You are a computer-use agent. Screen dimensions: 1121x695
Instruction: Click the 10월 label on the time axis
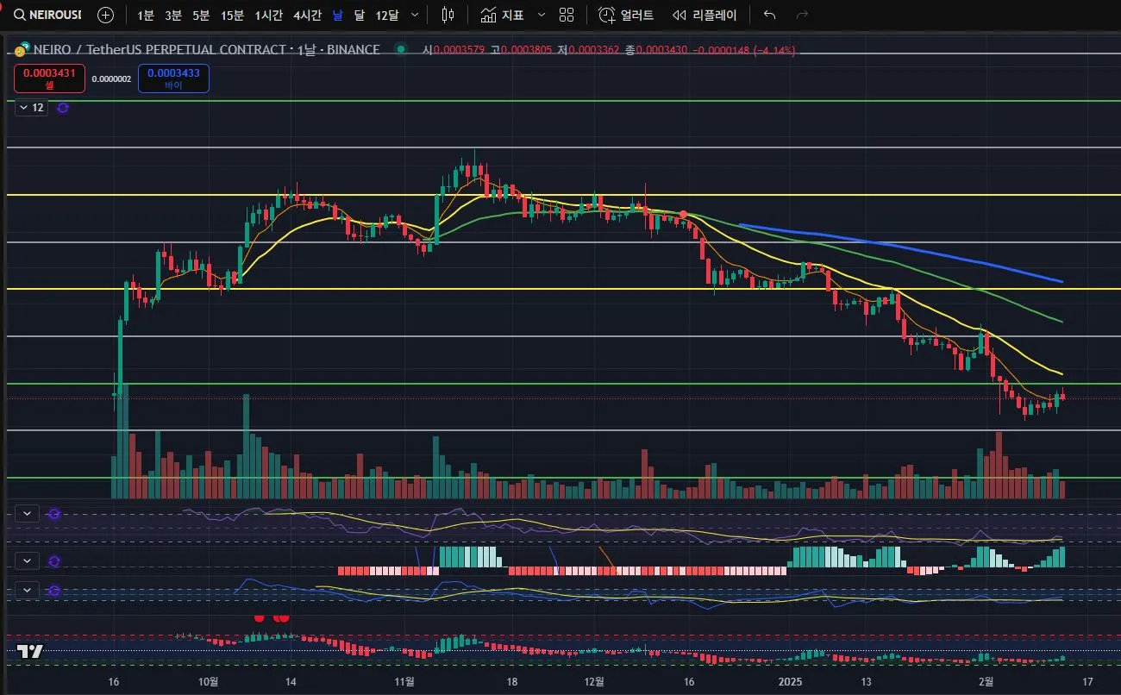(208, 681)
